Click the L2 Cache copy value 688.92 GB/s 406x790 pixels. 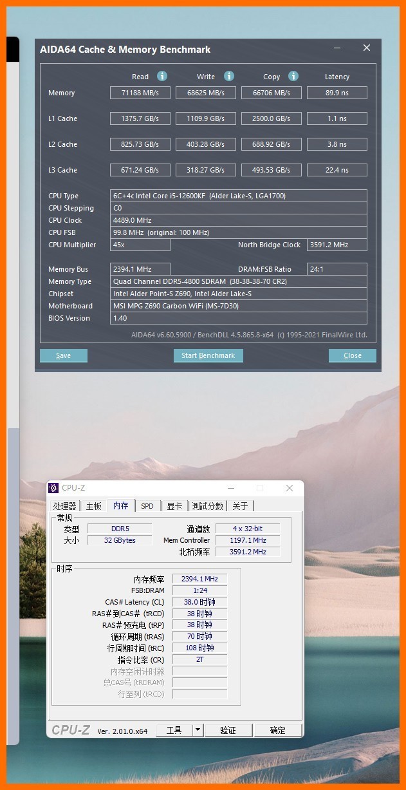click(x=272, y=144)
